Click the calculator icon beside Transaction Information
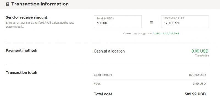 (x=8, y=4)
